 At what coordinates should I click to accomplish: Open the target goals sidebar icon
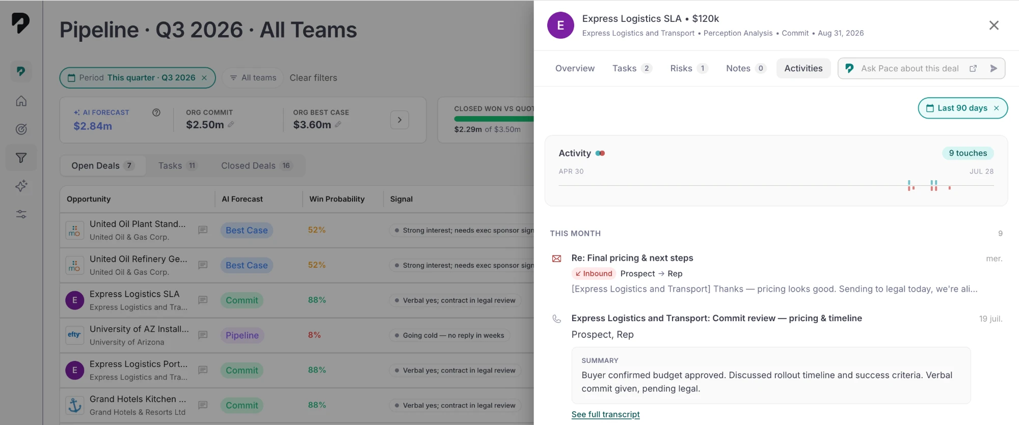click(21, 129)
